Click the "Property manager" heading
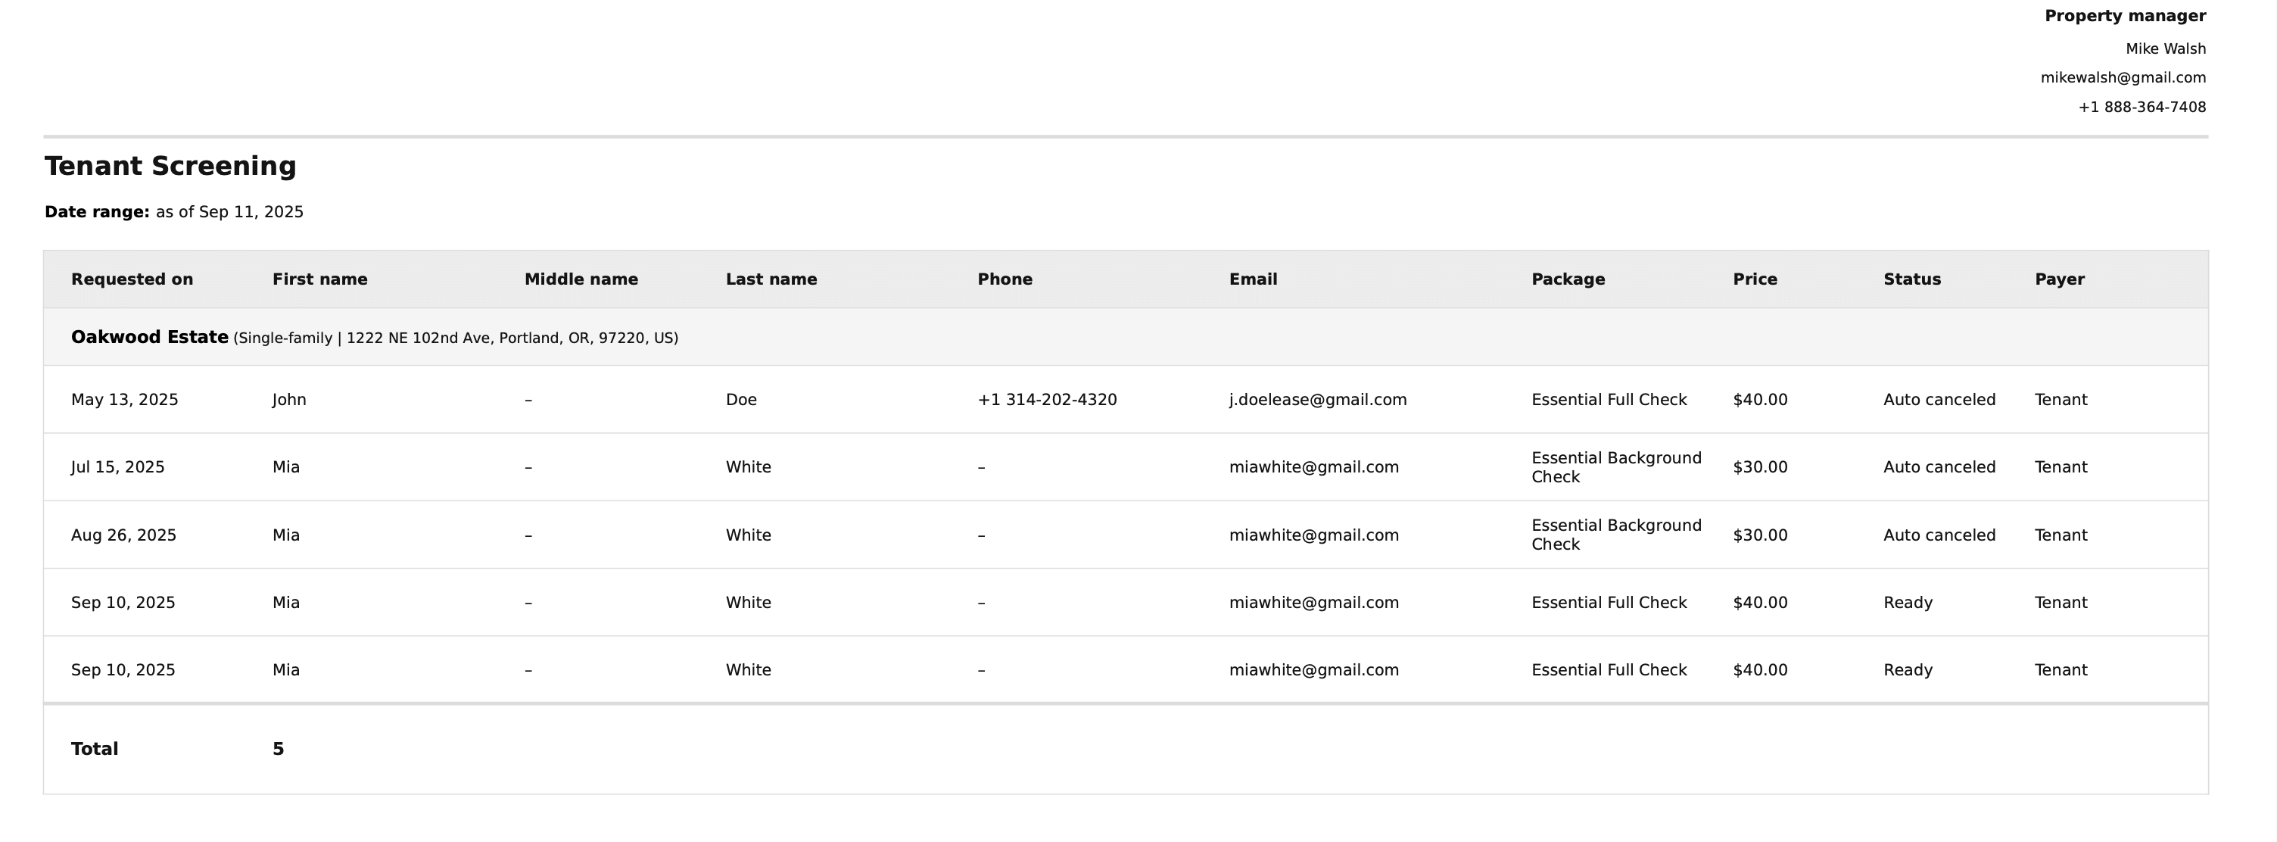The width and height of the screenshot is (2277, 842). click(x=2125, y=16)
